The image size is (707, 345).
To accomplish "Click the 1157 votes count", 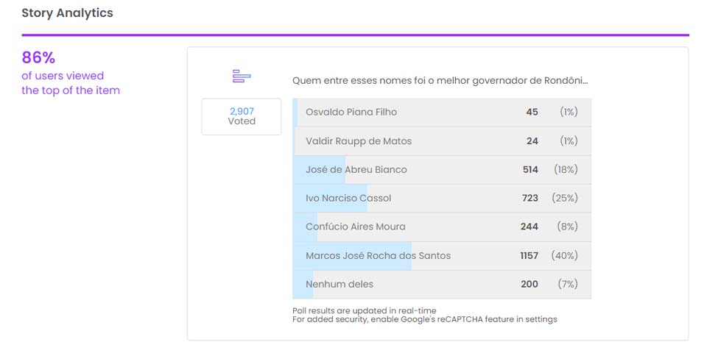I will click(529, 256).
